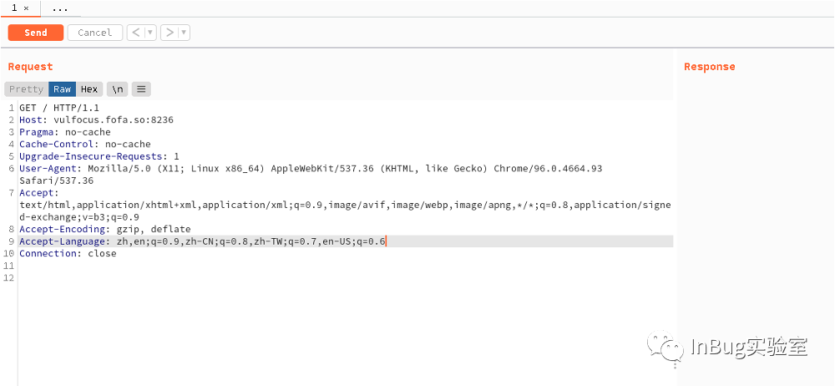Click the Accept-Encoding: gzip, deflate line
Screen dimensions: 835x386
[x=105, y=229]
